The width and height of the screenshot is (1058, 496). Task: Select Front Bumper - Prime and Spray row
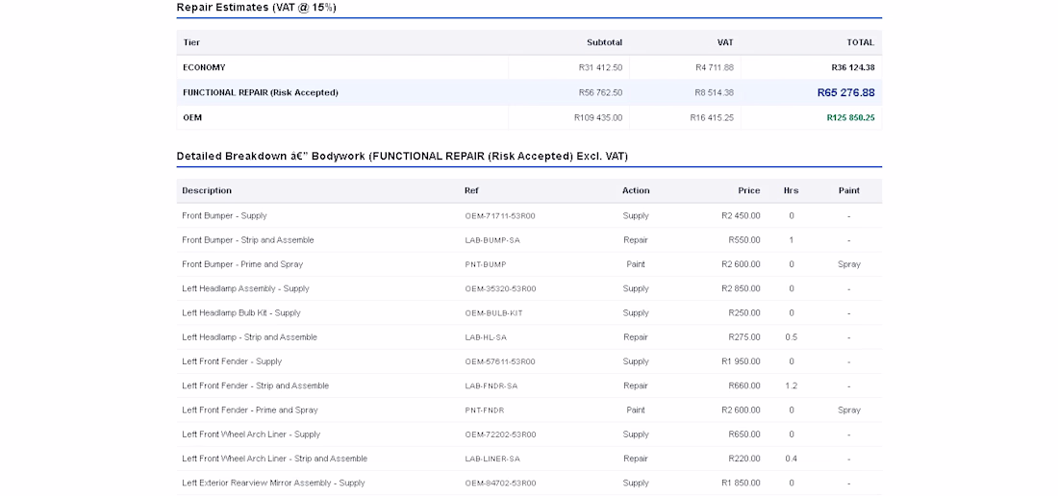pos(529,264)
